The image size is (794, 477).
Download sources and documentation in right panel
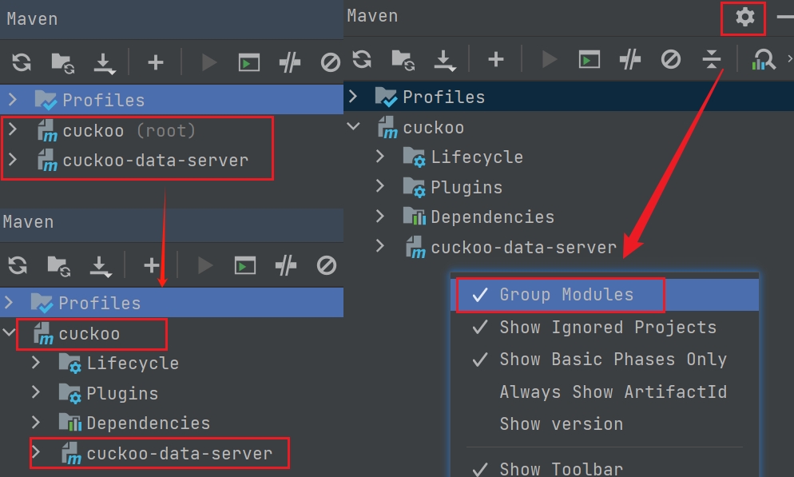(x=445, y=60)
